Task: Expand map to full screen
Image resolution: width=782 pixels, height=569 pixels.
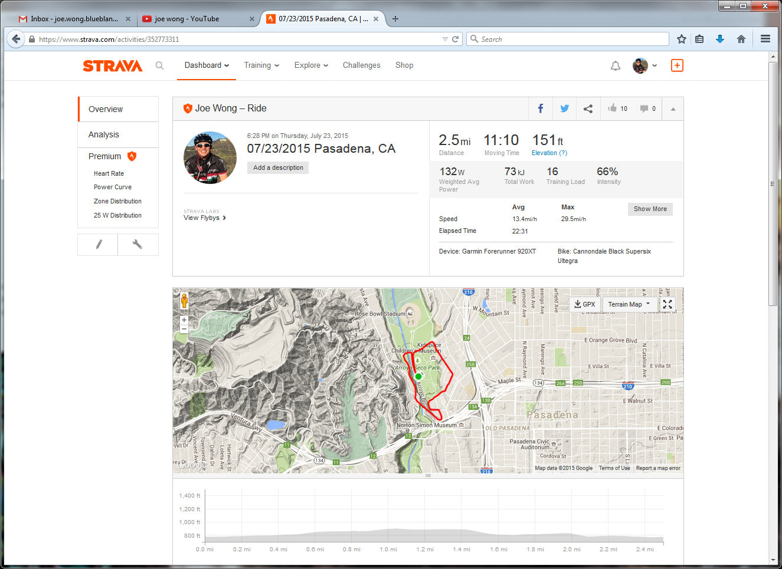Action: point(668,304)
